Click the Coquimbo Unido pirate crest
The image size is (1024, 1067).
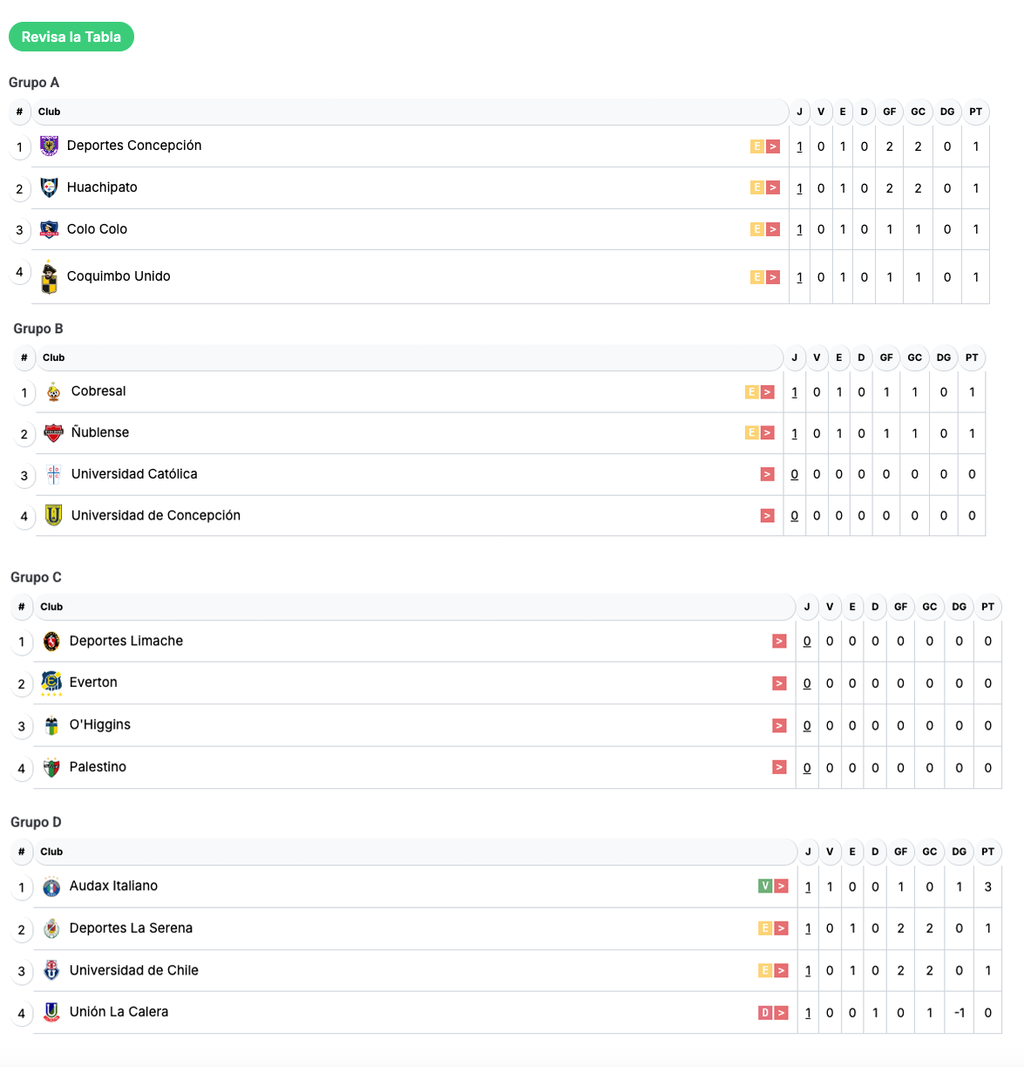tap(50, 277)
